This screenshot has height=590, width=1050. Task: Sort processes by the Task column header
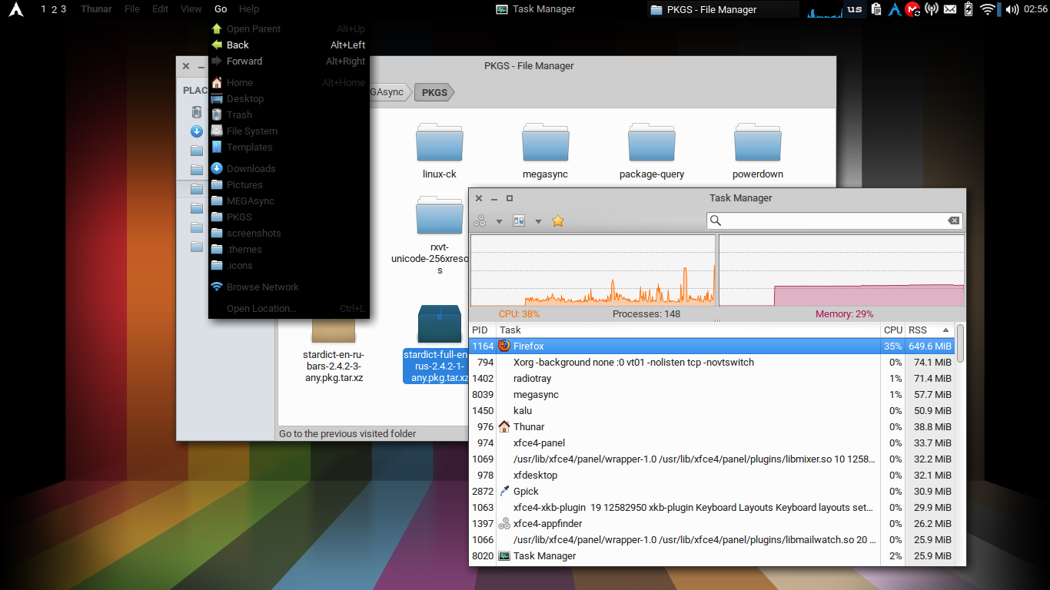point(689,330)
